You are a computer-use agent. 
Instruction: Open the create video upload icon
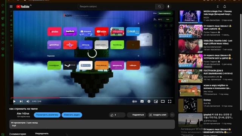(218, 6)
